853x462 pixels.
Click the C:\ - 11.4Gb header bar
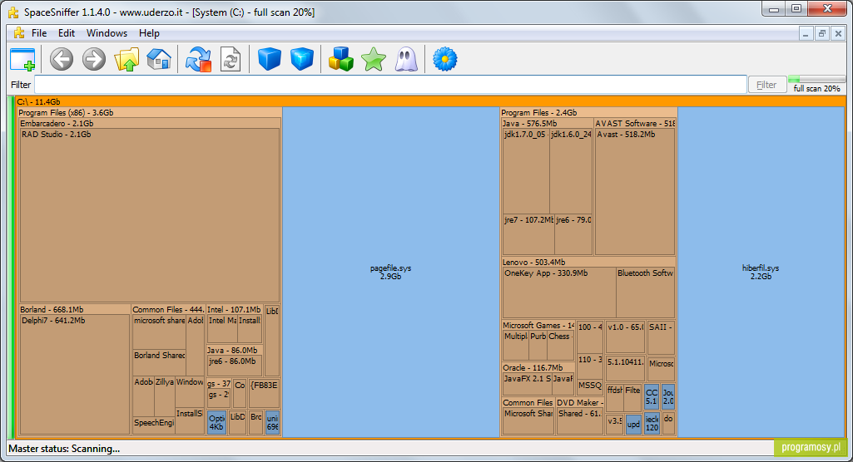point(429,101)
